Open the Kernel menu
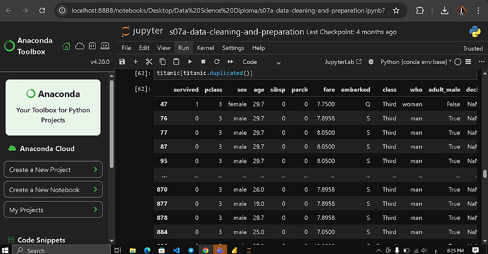Screen dimensions: 488x254 (x=205, y=48)
